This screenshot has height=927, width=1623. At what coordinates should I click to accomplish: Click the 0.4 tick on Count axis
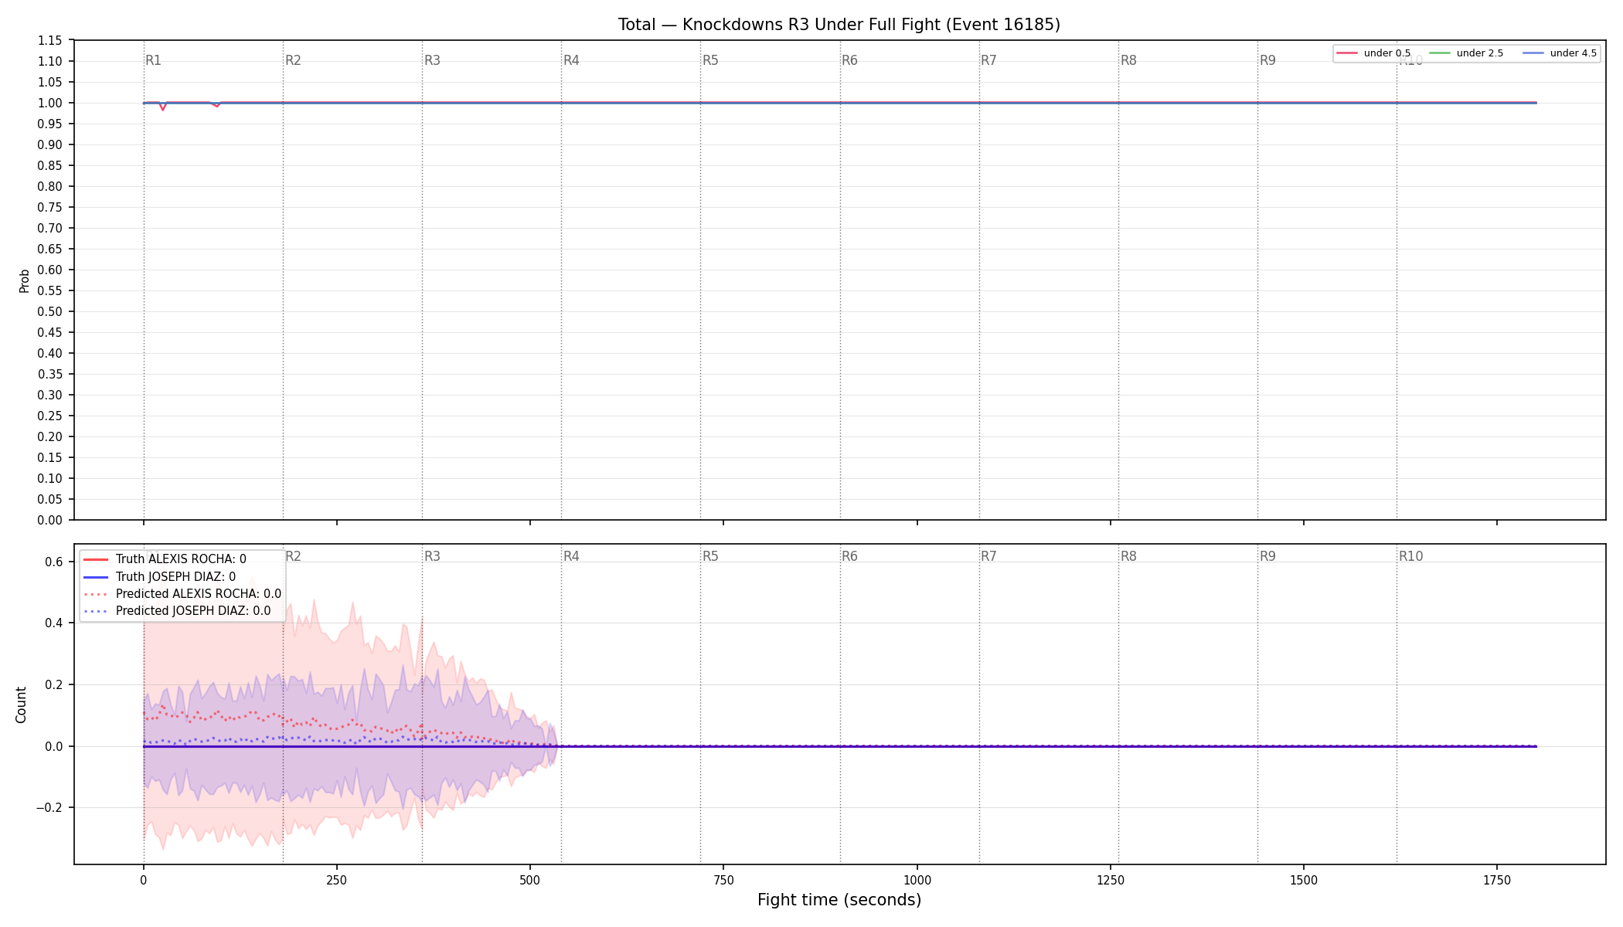[54, 623]
